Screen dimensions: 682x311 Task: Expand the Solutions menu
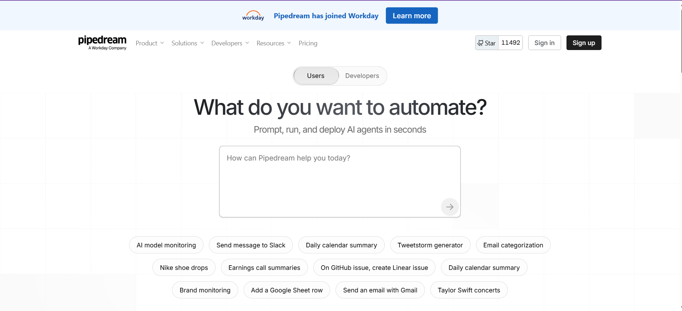point(188,43)
